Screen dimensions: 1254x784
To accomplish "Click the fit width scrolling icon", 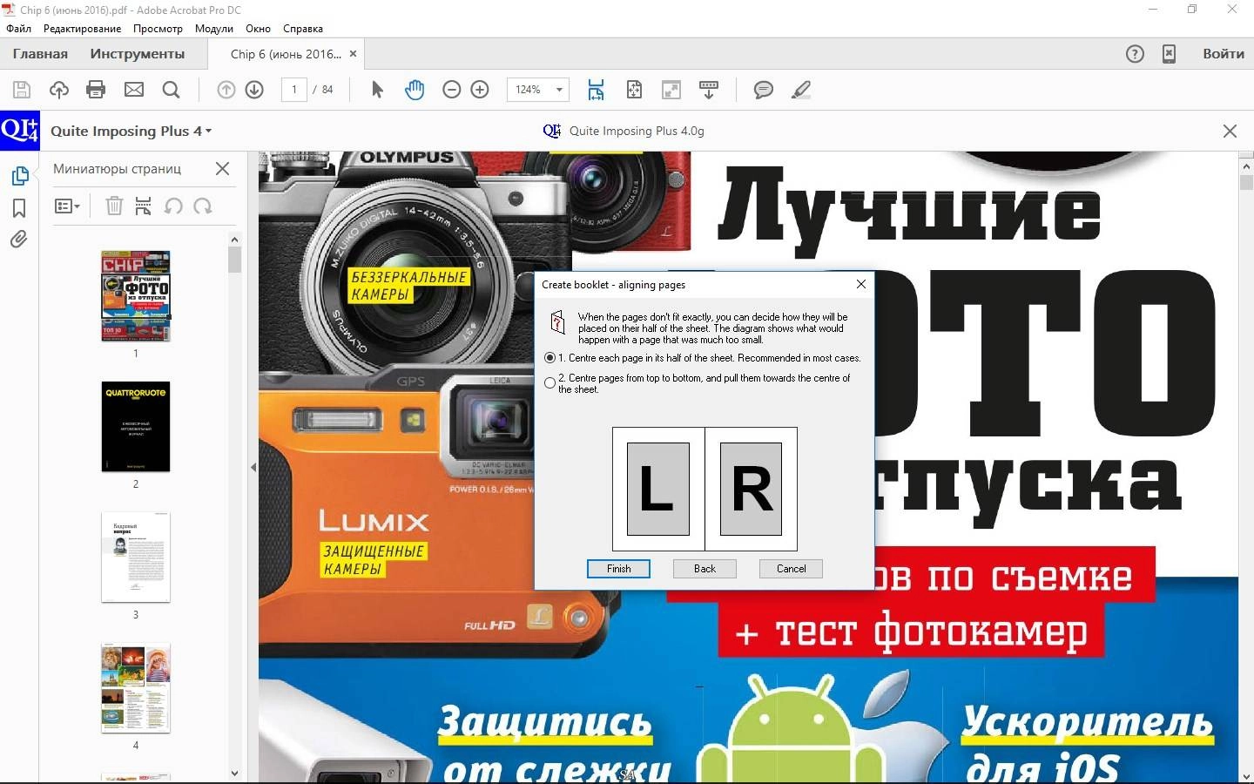I will coord(596,90).
